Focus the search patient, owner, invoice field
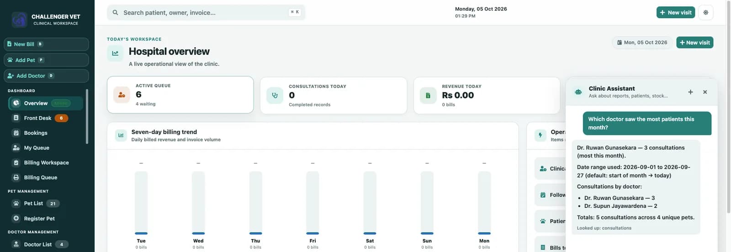The image size is (731, 252). point(206,12)
